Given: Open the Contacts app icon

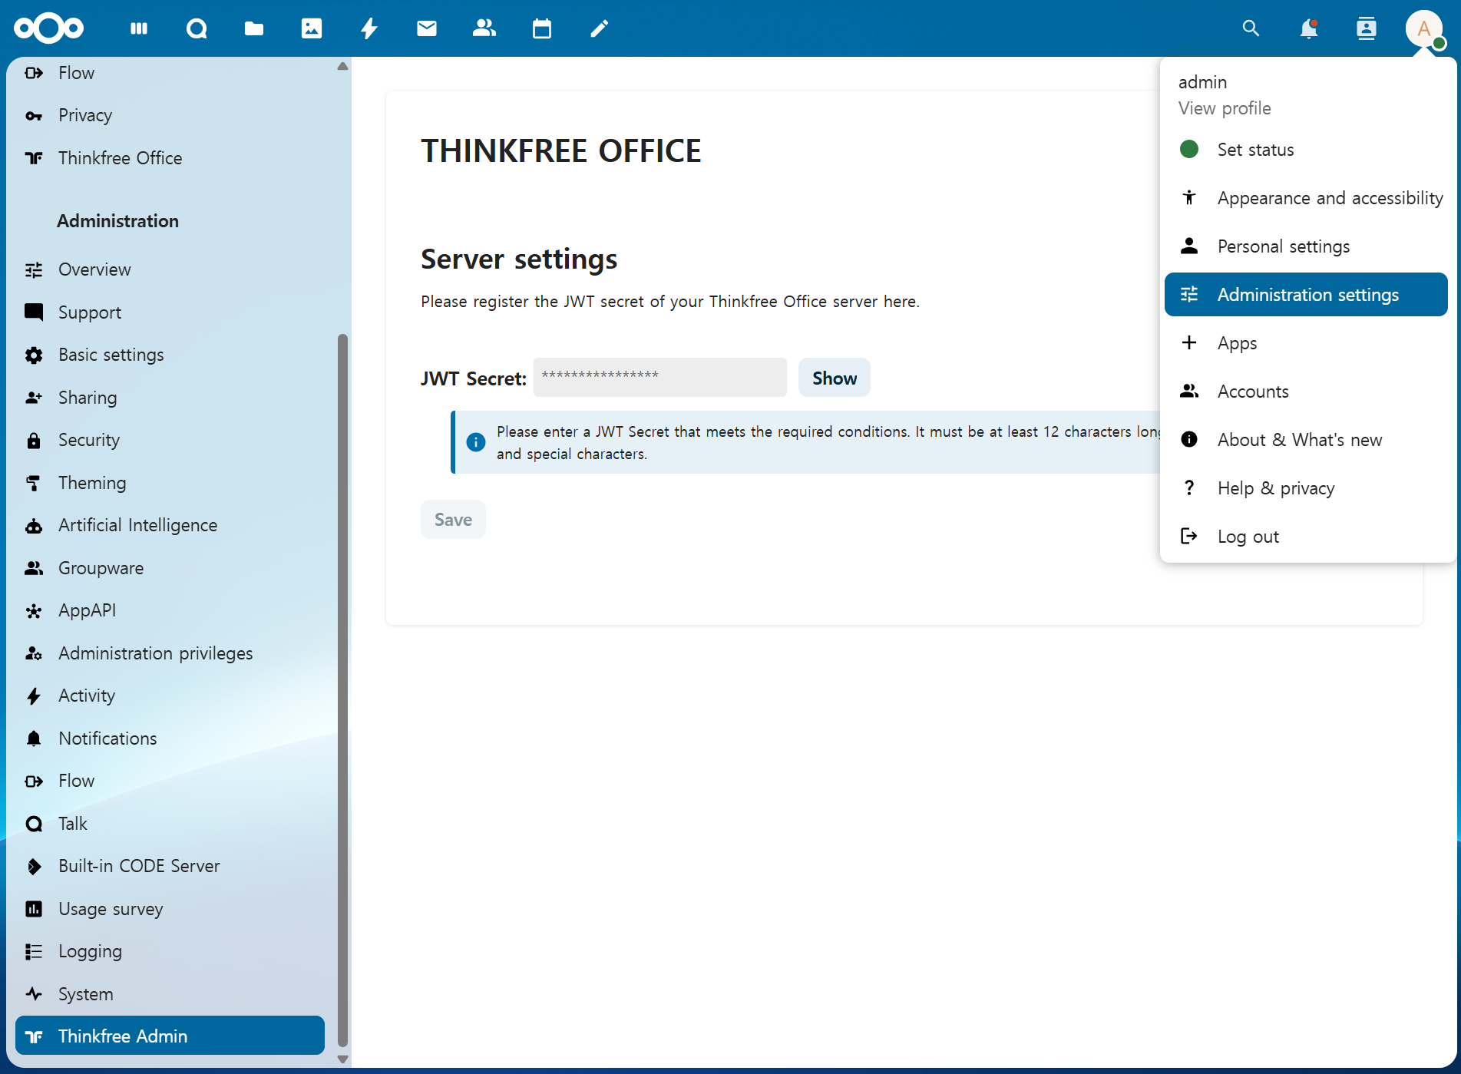Looking at the screenshot, I should [484, 28].
